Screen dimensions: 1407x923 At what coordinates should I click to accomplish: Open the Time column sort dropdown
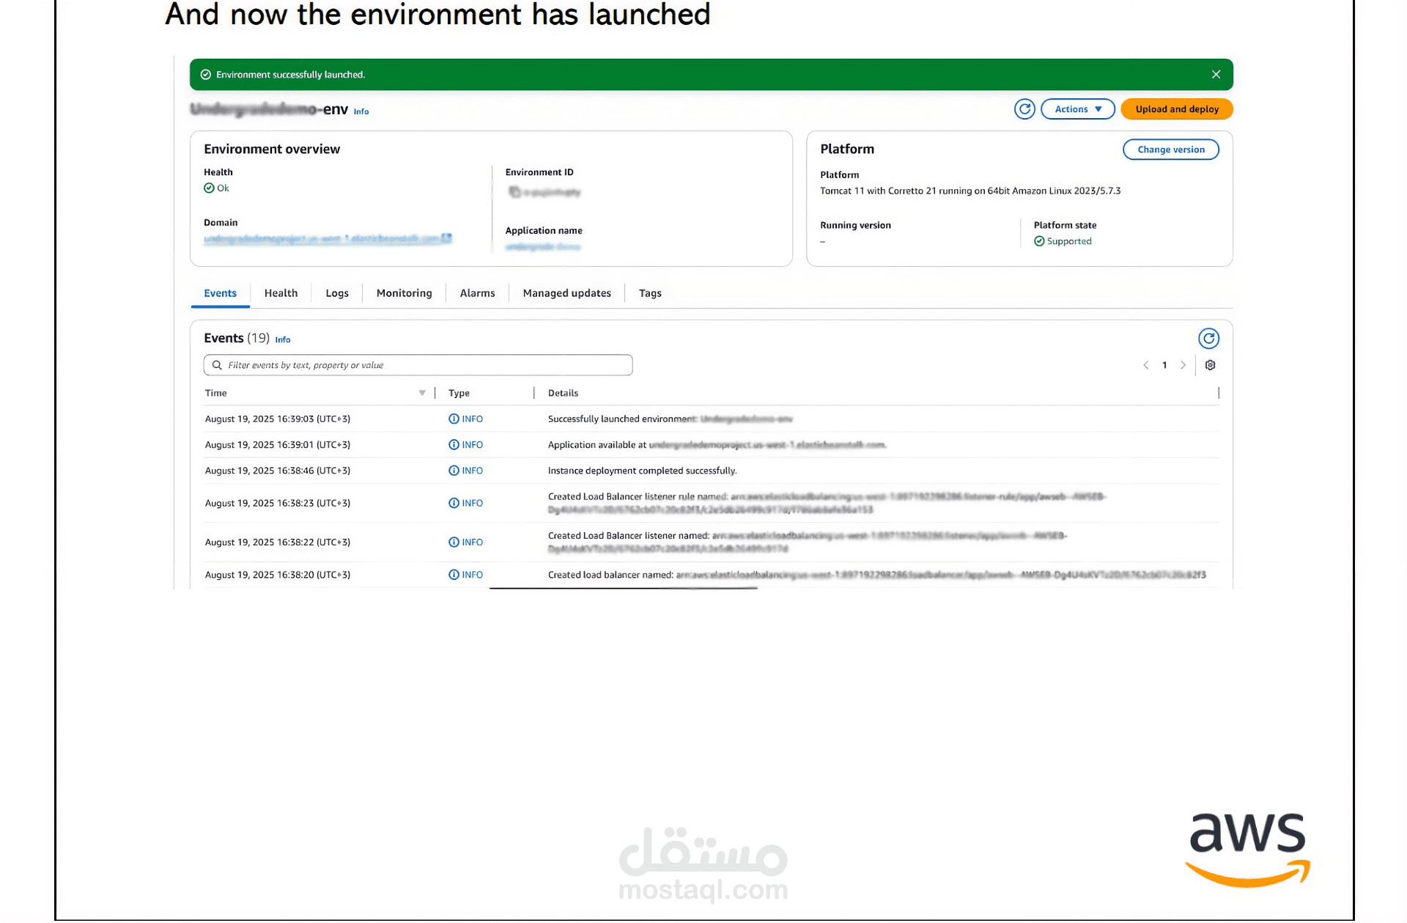[422, 392]
